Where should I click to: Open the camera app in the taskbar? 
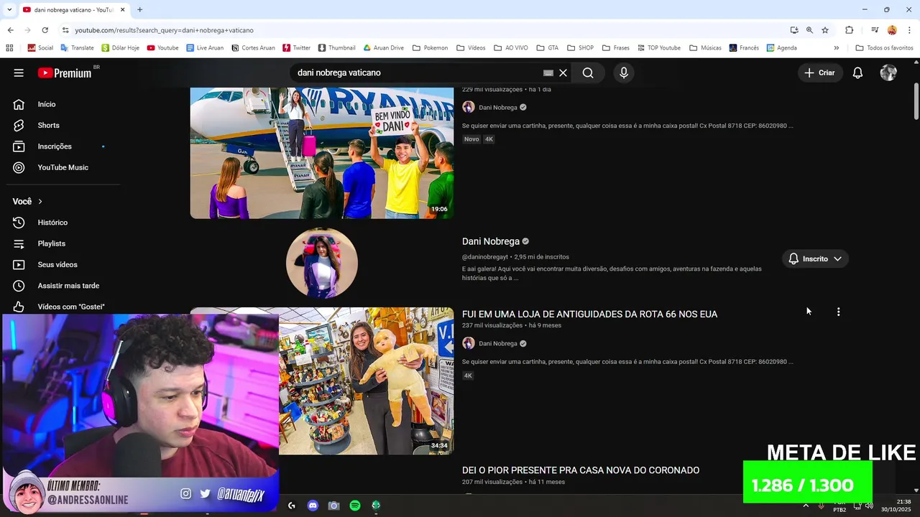333,506
